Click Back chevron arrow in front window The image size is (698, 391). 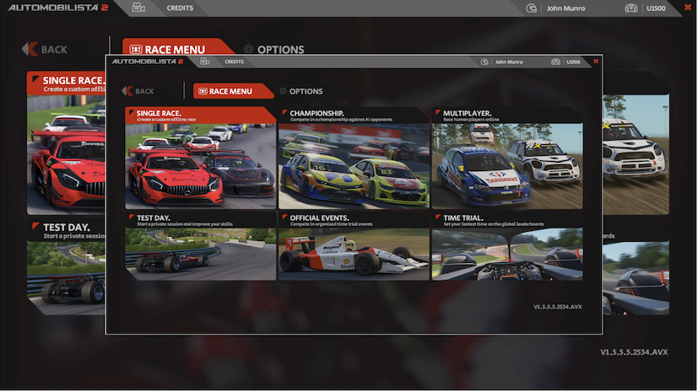[x=127, y=91]
